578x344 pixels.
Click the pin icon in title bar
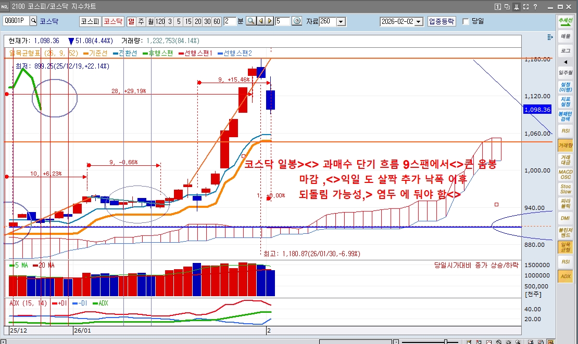[517, 7]
